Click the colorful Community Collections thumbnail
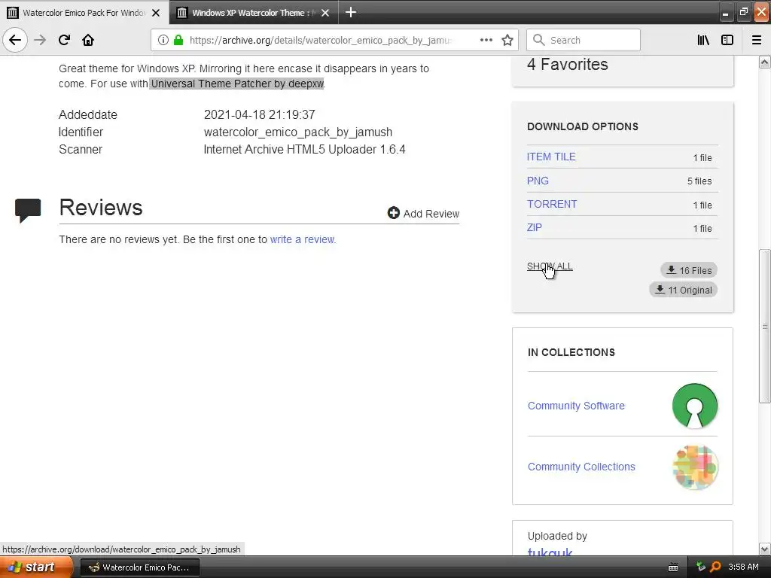This screenshot has height=578, width=771. [x=695, y=467]
